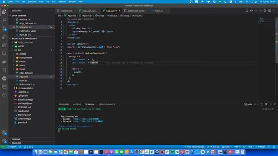Click main branch in status bar
278x156 pixels.
12,147
